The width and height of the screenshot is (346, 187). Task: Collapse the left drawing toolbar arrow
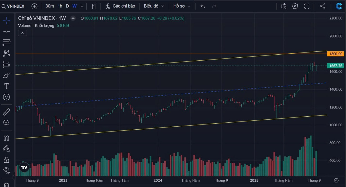click(14, 176)
